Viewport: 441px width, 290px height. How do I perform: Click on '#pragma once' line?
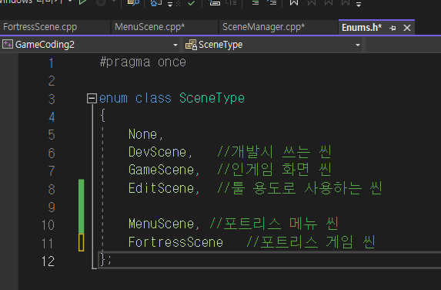[143, 62]
